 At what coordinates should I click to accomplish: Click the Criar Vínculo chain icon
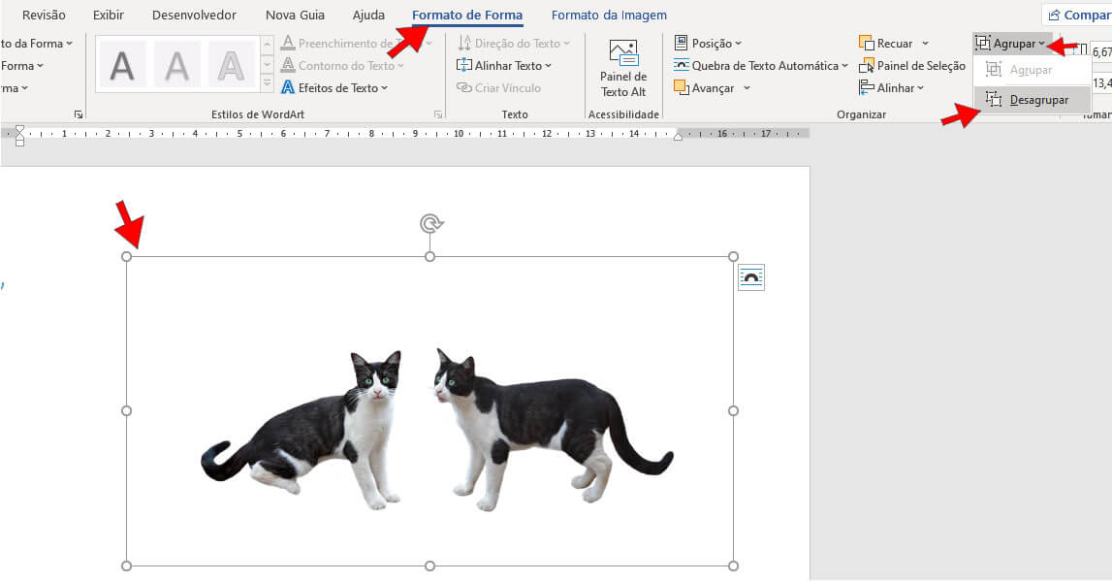464,88
